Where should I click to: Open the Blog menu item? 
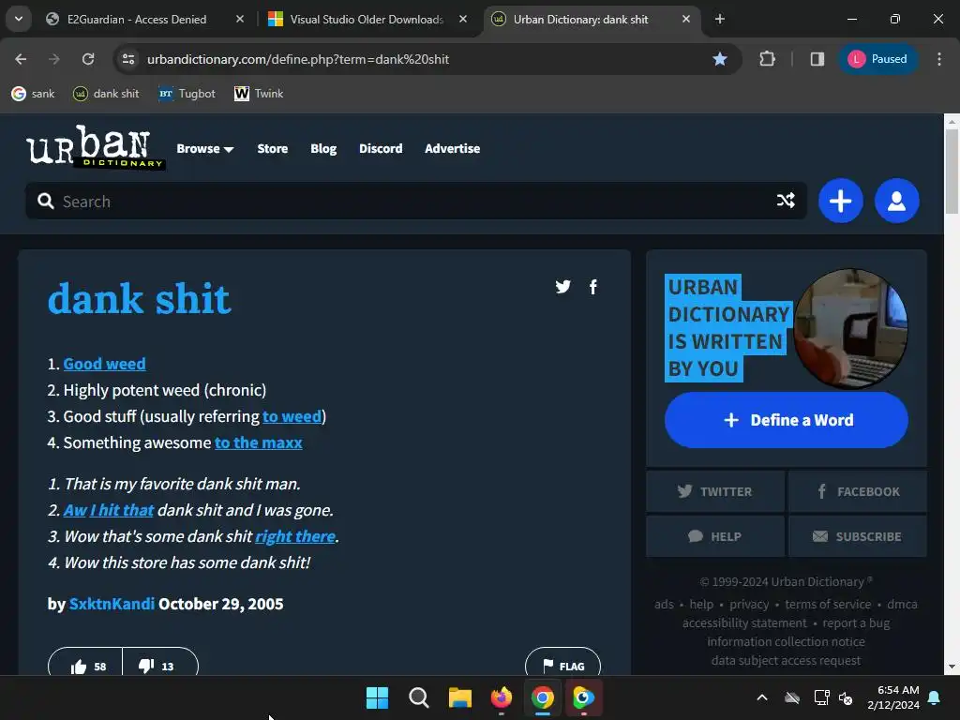click(x=323, y=149)
